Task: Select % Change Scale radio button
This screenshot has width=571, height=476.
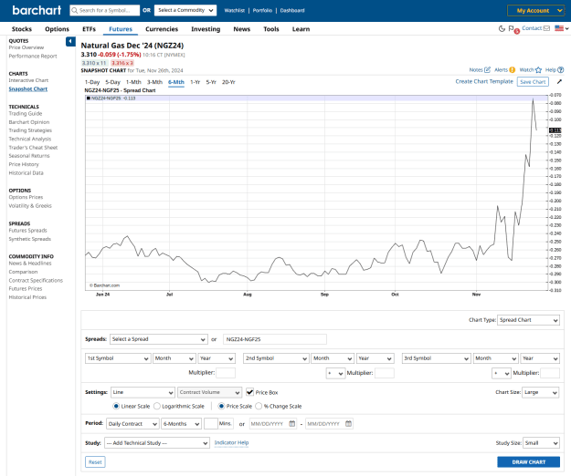Action: tap(259, 406)
